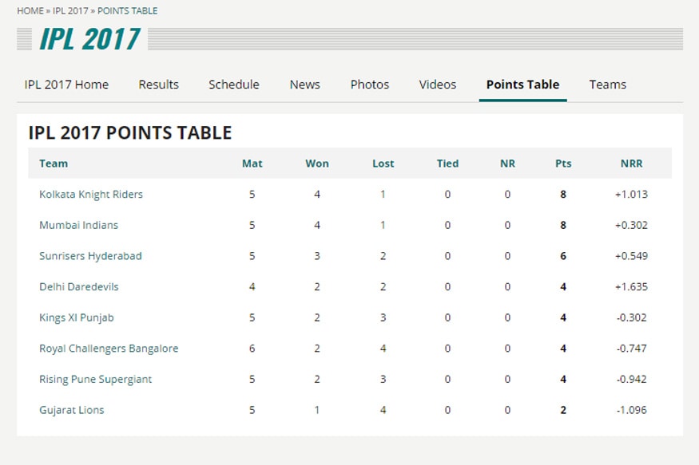Click Delhi Daredevils NRR +1.635
This screenshot has width=699, height=465.
point(631,286)
